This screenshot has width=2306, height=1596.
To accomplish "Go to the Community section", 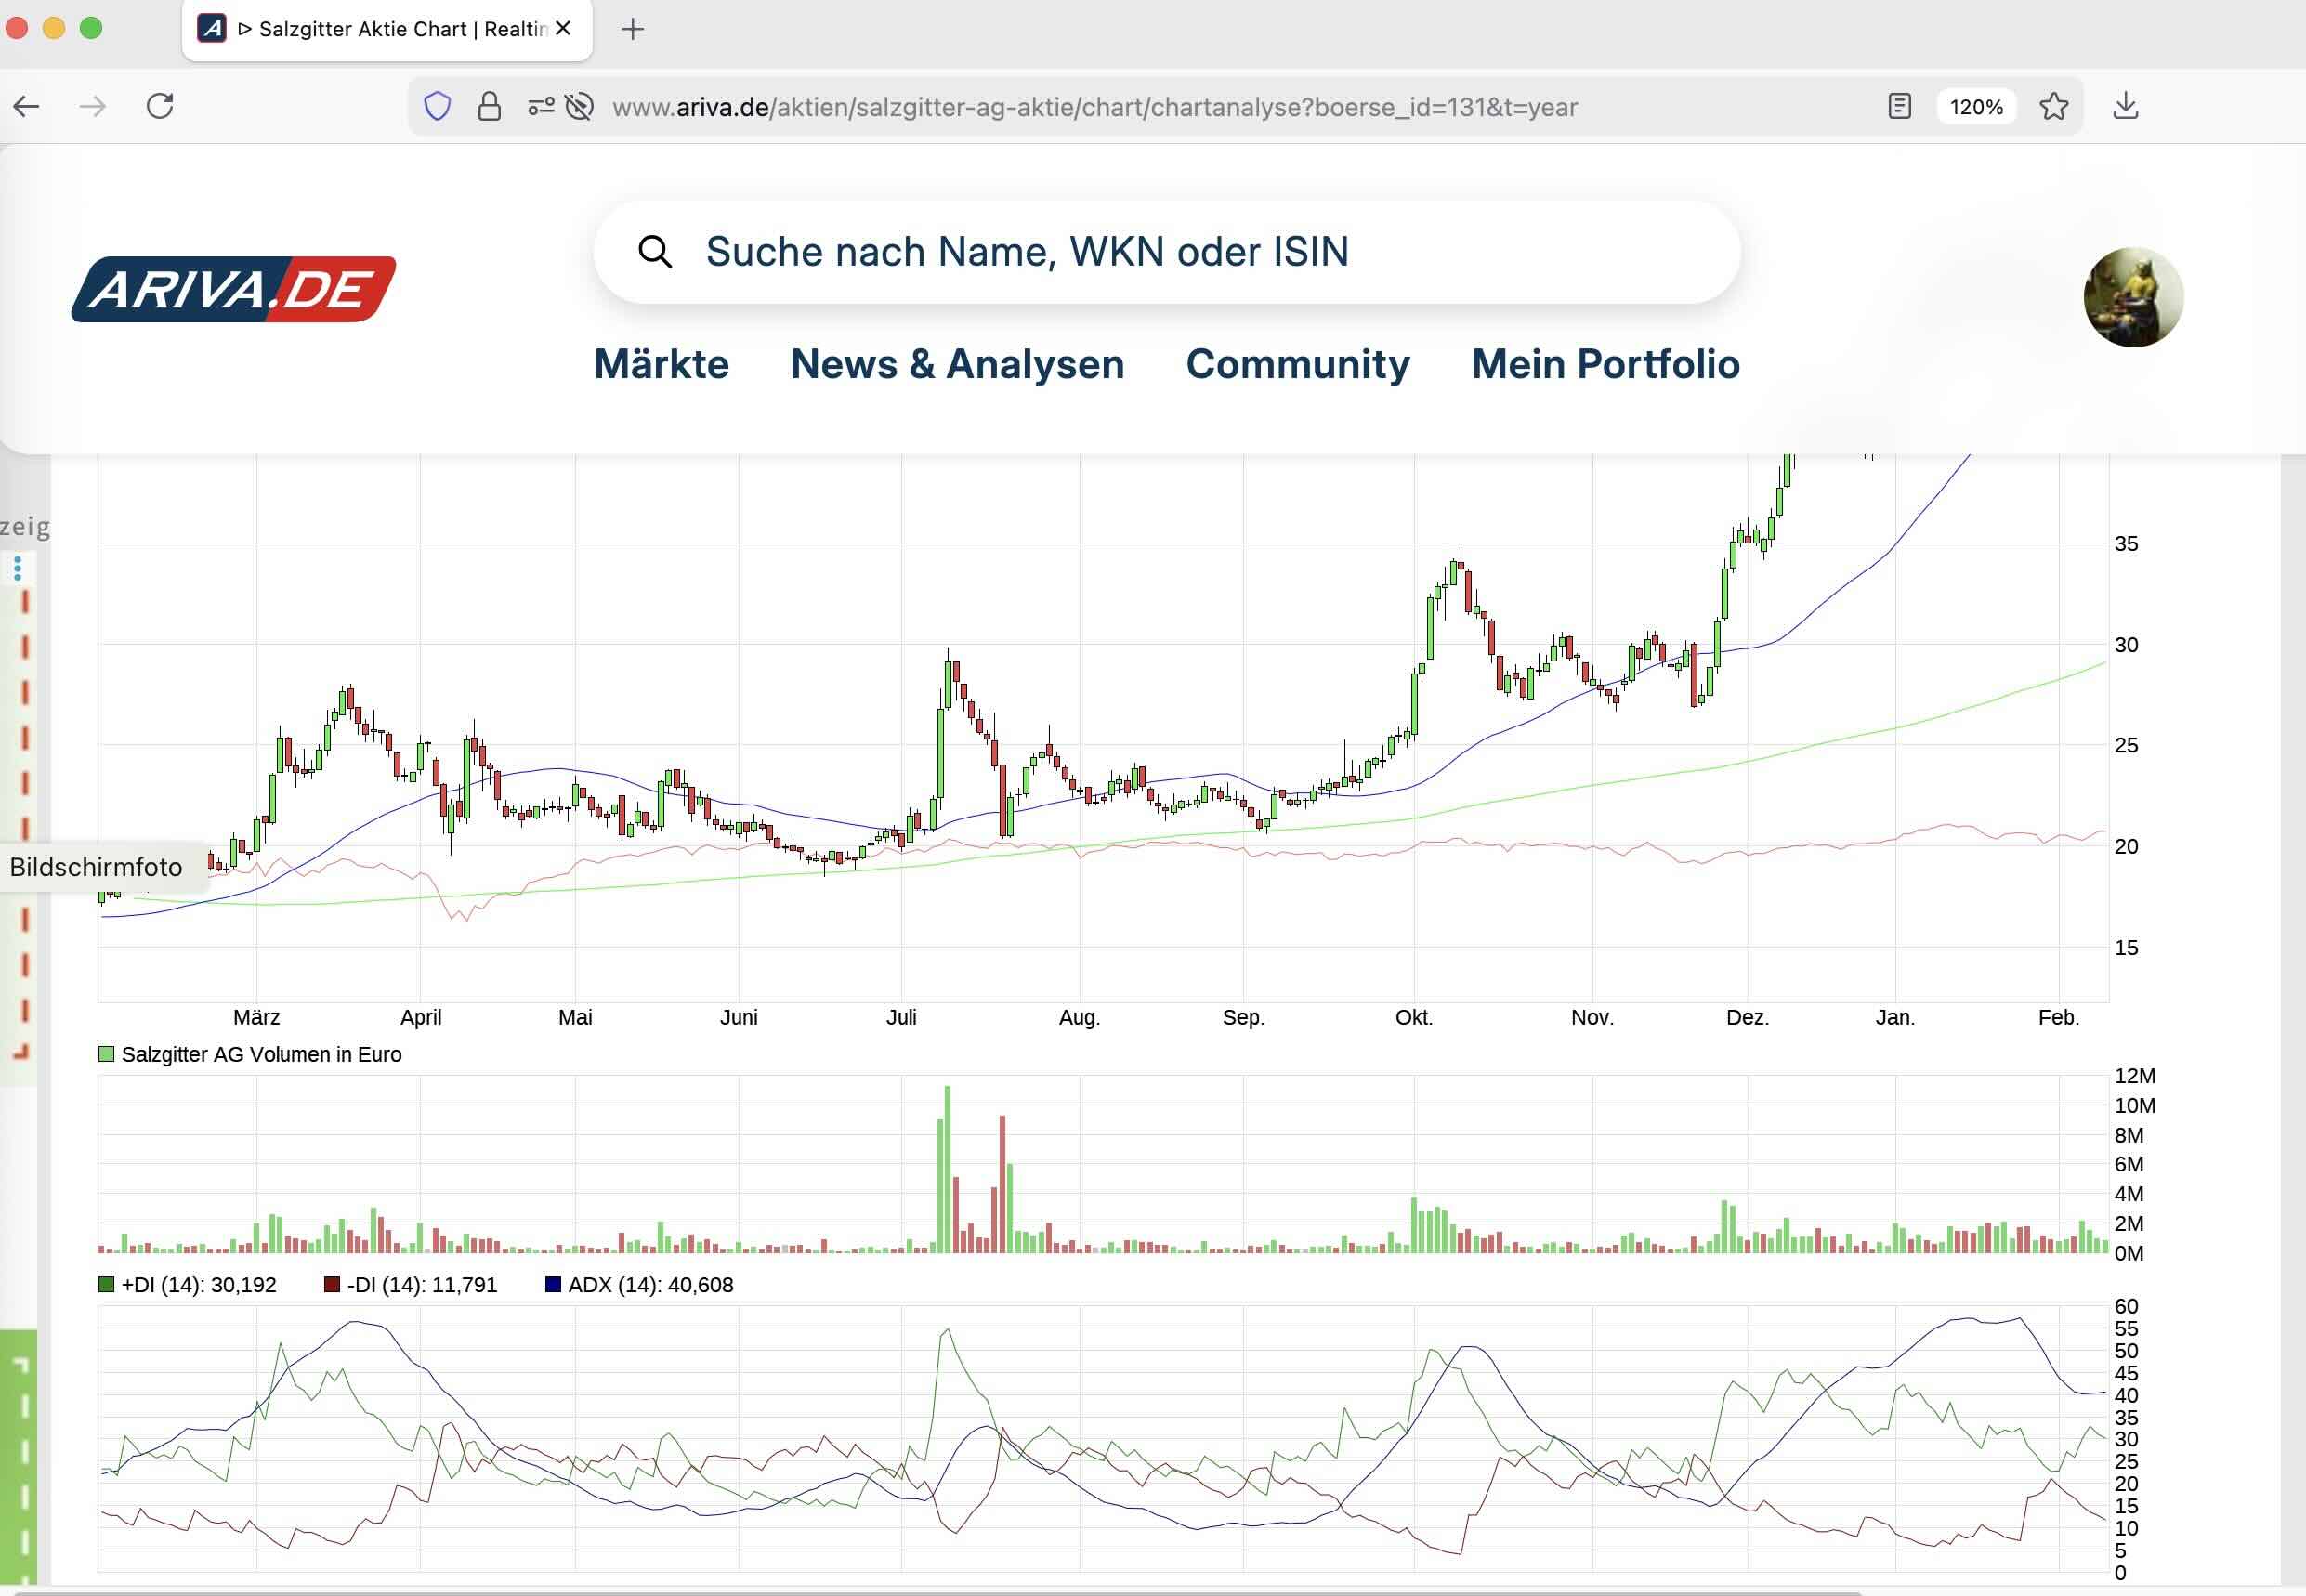I will click(1297, 364).
